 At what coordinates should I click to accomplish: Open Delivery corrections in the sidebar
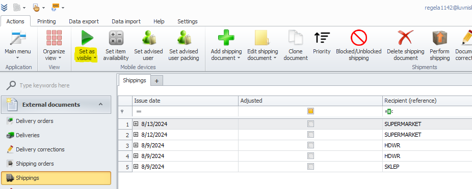[40, 149]
